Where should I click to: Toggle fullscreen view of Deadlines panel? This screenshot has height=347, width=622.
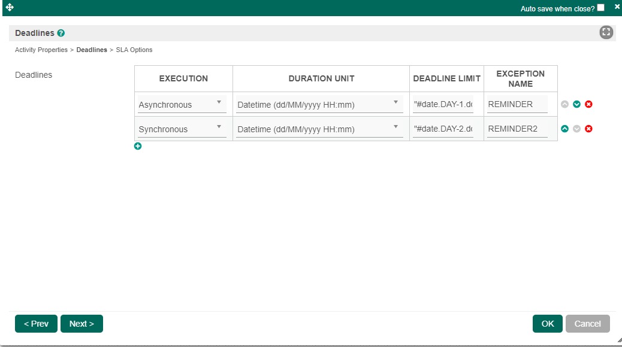pyautogui.click(x=606, y=32)
